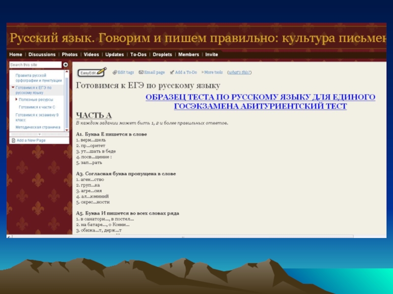The height and width of the screenshot is (294, 393).
Task: Open the Droplets tab
Action: [163, 54]
